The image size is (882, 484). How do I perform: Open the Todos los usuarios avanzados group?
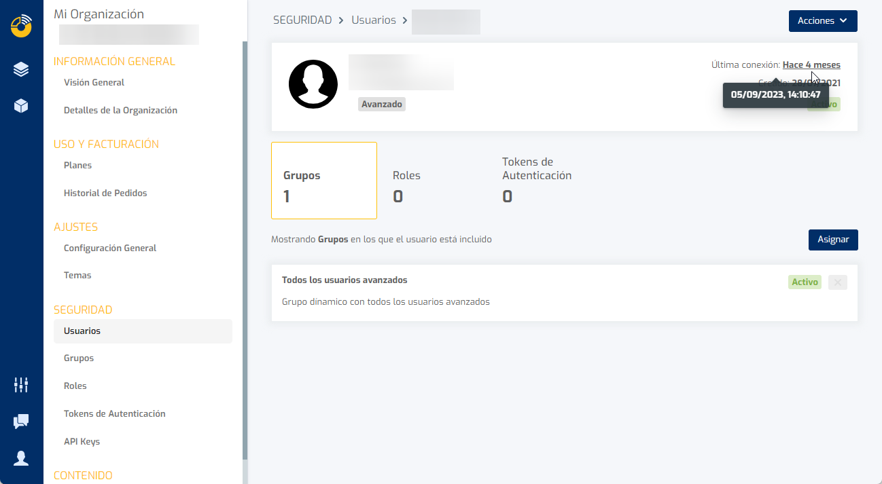pos(345,280)
